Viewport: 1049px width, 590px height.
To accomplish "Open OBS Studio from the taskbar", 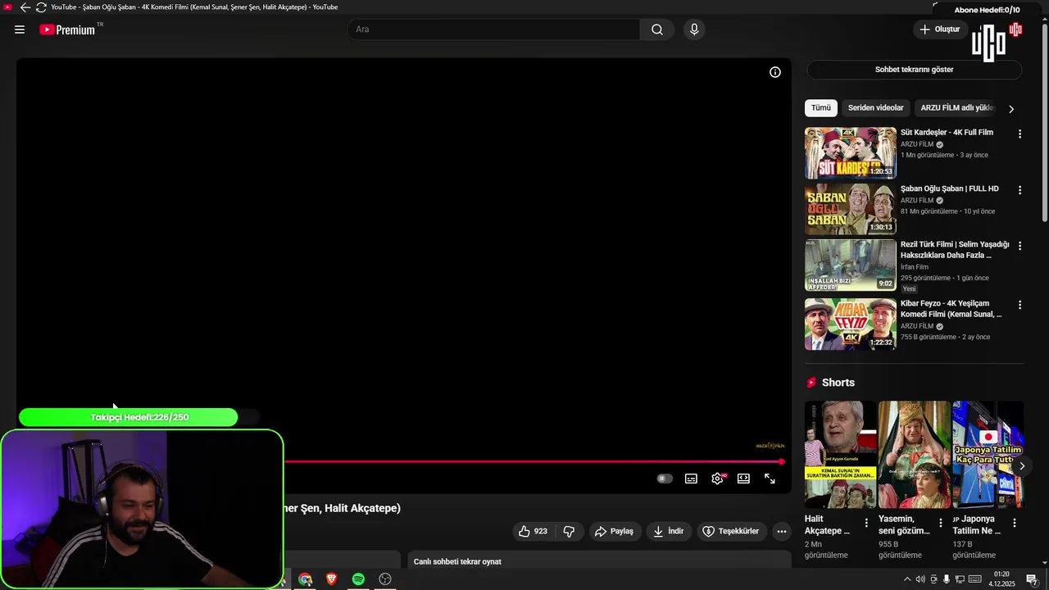I will point(385,579).
